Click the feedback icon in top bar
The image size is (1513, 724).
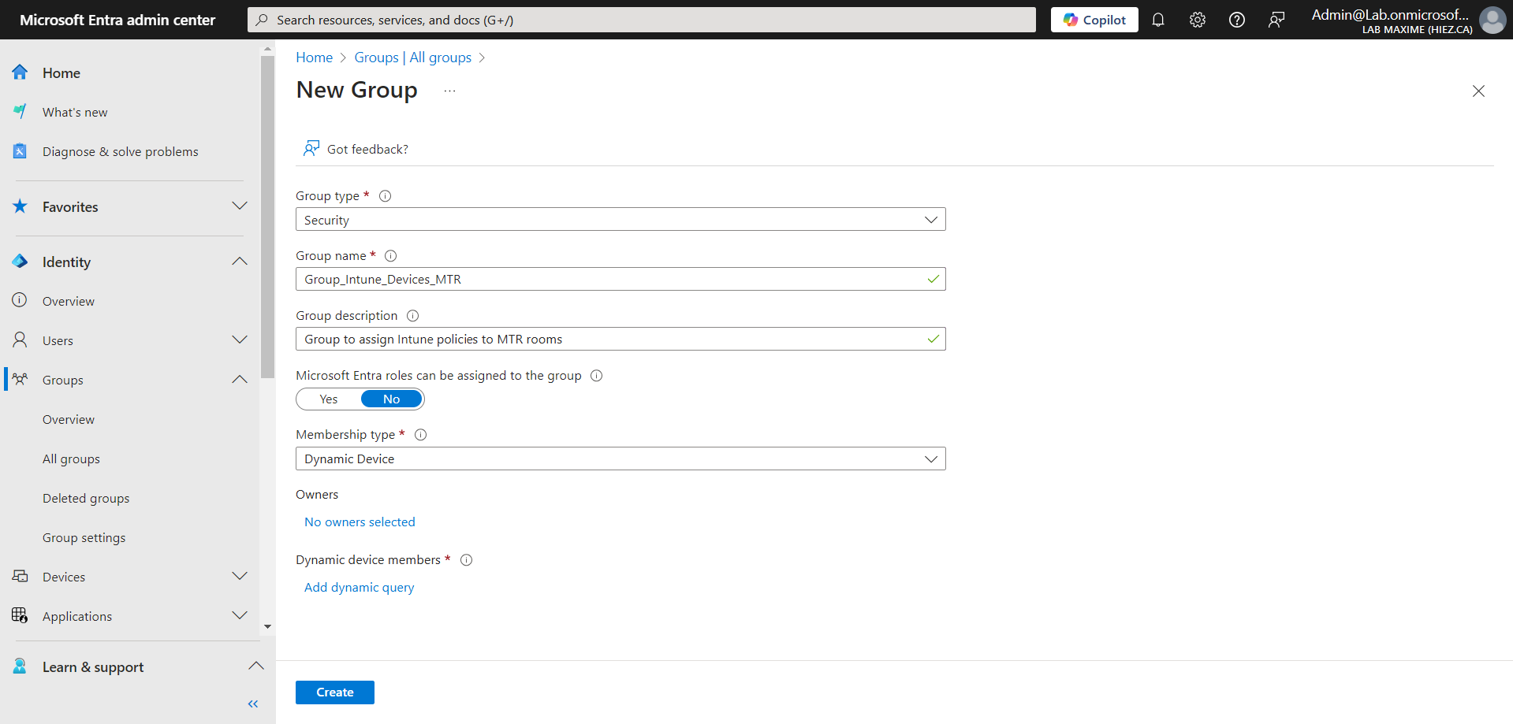[1276, 20]
